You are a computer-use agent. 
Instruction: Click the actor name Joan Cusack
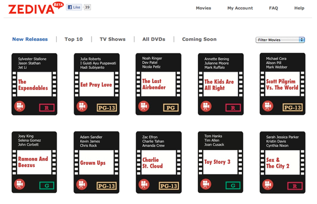pos(214,144)
